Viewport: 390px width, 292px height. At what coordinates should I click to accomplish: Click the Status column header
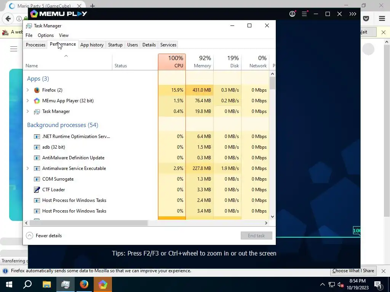click(135, 62)
